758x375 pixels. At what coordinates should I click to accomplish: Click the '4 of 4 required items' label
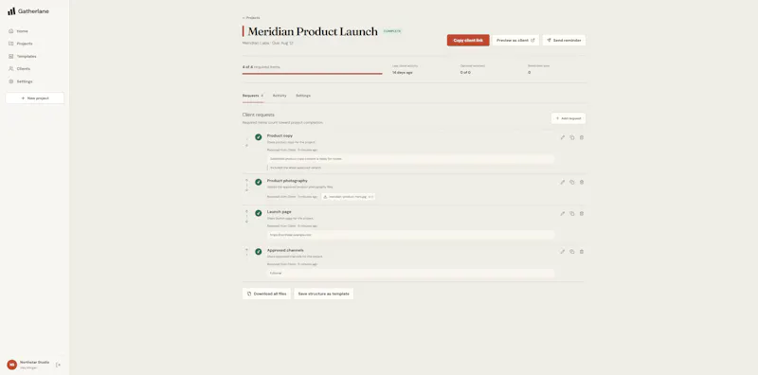(262, 66)
